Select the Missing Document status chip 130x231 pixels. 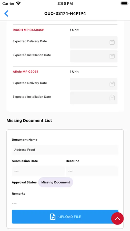click(x=56, y=182)
